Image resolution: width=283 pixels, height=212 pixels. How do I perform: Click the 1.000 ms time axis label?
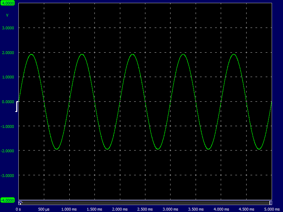[x=69, y=209]
